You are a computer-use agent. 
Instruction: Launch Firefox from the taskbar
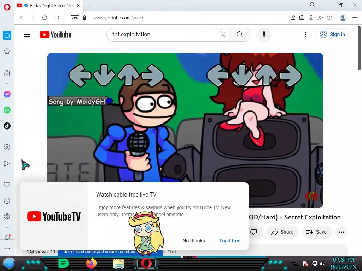pos(91,263)
